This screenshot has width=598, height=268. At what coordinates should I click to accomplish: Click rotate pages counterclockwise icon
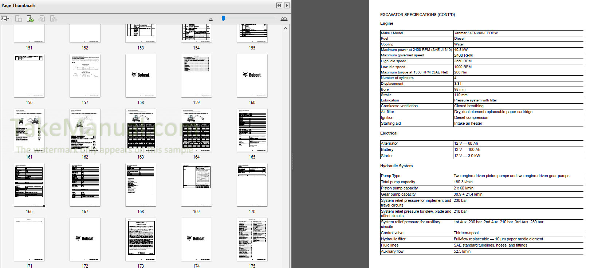[42, 19]
